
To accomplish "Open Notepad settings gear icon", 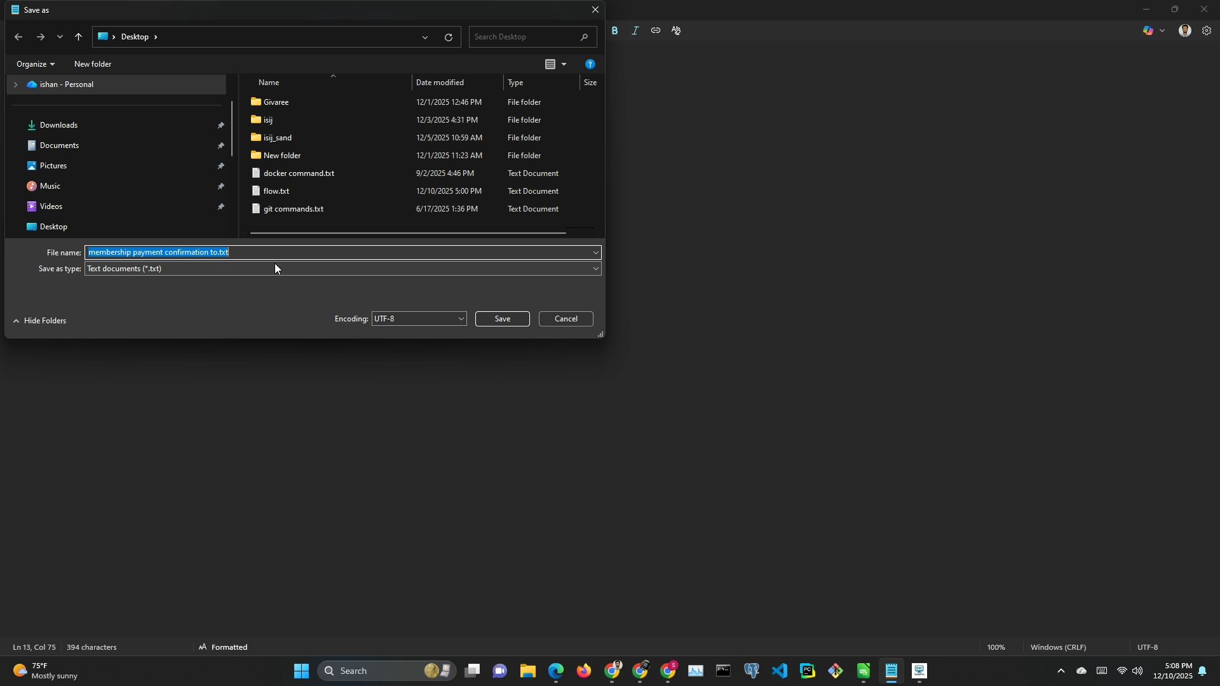I will [1206, 30].
